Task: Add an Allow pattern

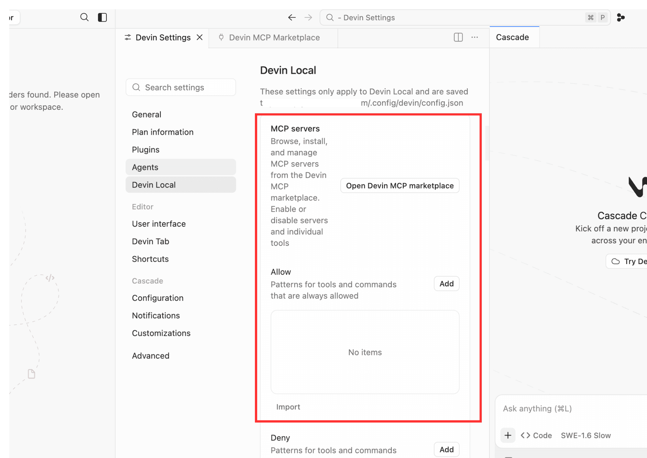Action: [446, 284]
